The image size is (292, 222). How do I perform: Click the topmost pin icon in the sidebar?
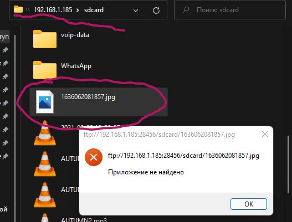point(6,50)
